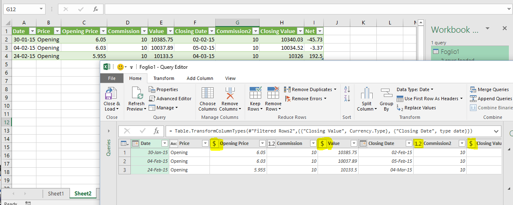513x205 pixels.
Task: Click the smiley feedback icon in Query Editor
Action: coord(120,67)
